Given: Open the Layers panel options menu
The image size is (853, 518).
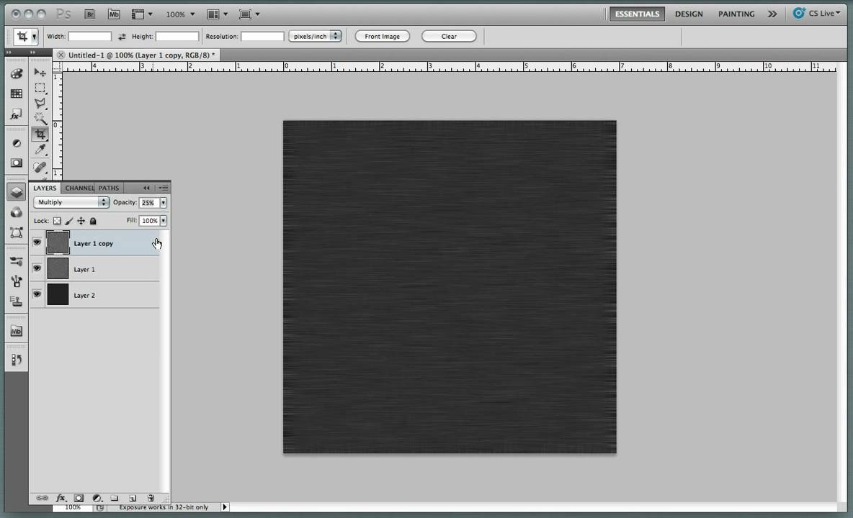Looking at the screenshot, I should [164, 188].
